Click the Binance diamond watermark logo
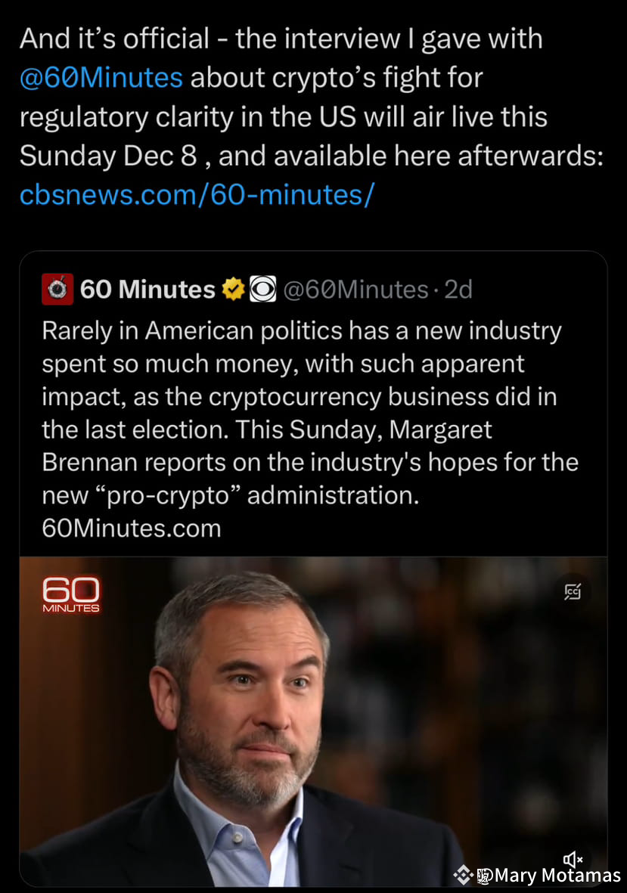The height and width of the screenshot is (893, 627). tap(463, 875)
